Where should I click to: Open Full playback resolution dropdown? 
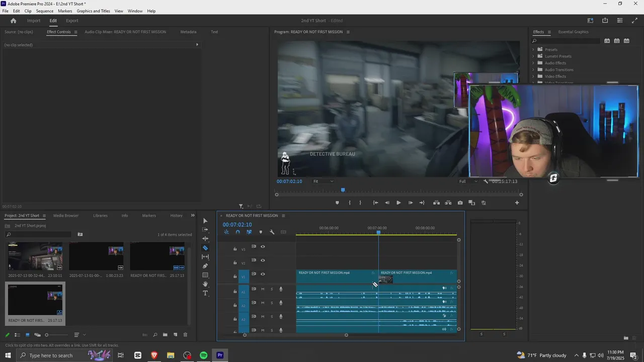pos(468,182)
